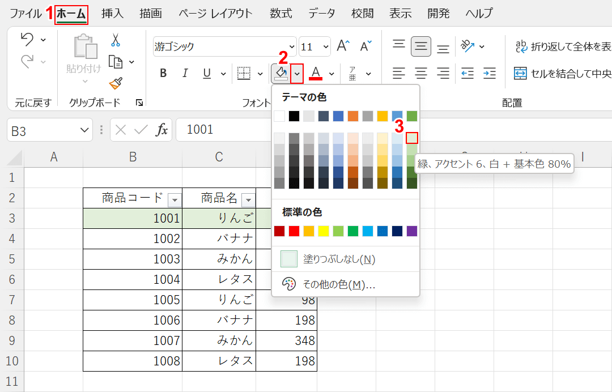
Task: Click the Decrease indent icon
Action: [467, 73]
